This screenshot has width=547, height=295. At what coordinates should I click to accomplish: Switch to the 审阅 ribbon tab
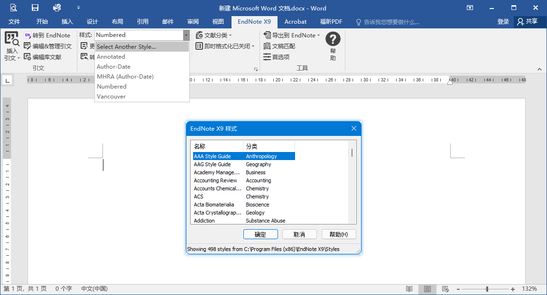(x=193, y=21)
